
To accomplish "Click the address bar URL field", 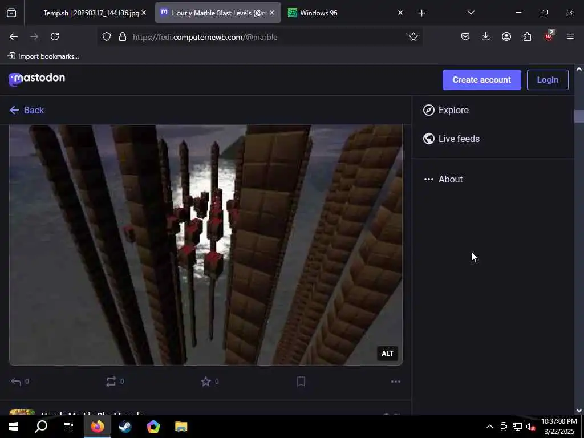I will pos(261,37).
